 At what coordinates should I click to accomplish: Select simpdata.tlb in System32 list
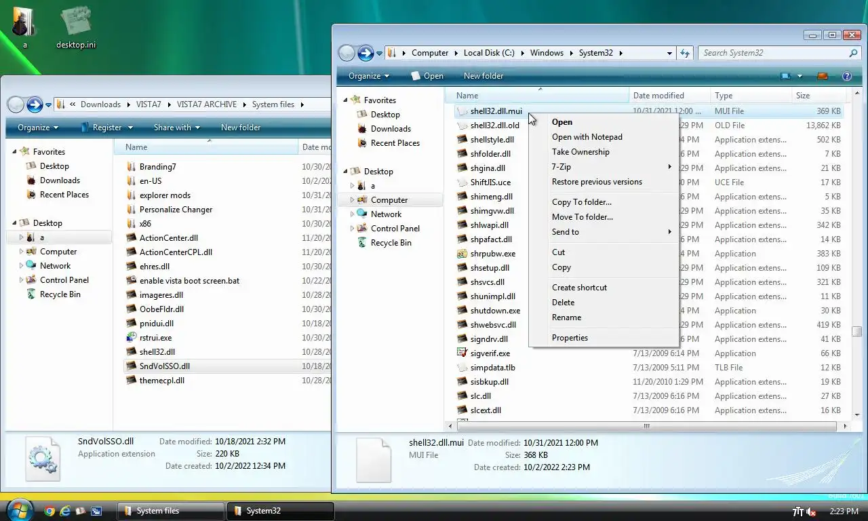tap(493, 368)
